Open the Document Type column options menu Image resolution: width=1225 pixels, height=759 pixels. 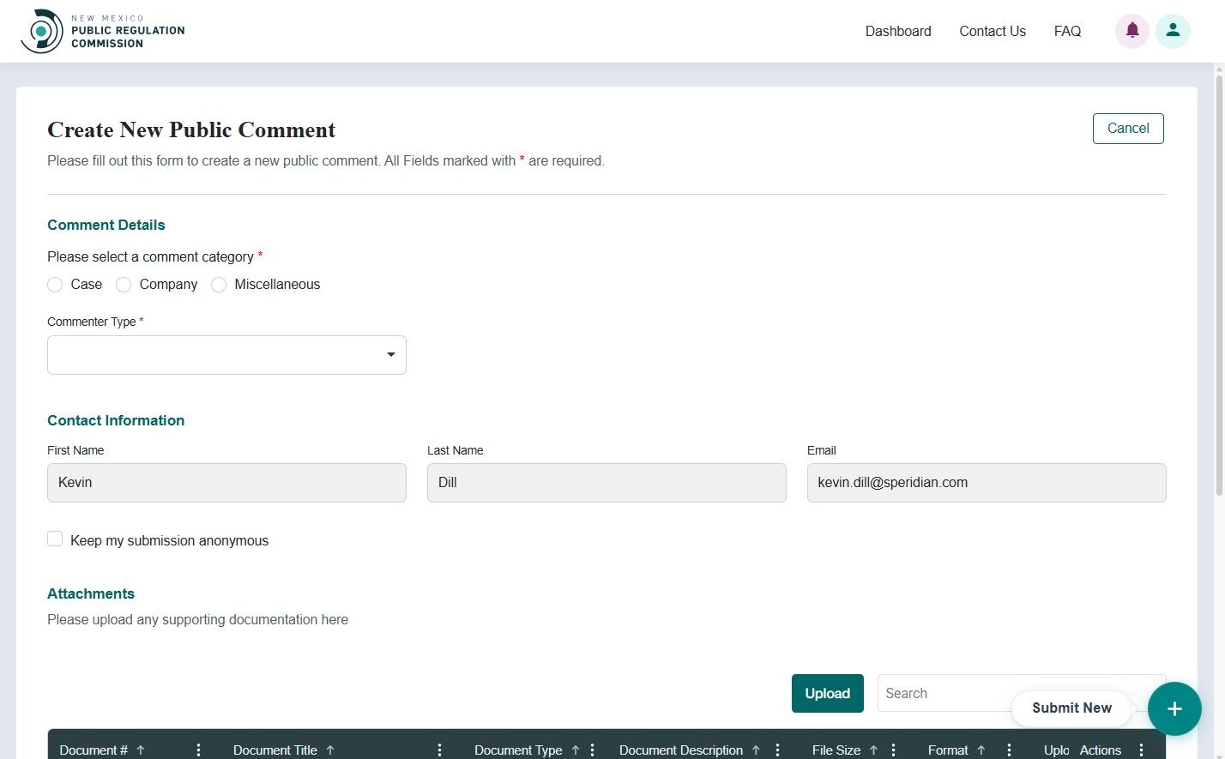pos(592,750)
